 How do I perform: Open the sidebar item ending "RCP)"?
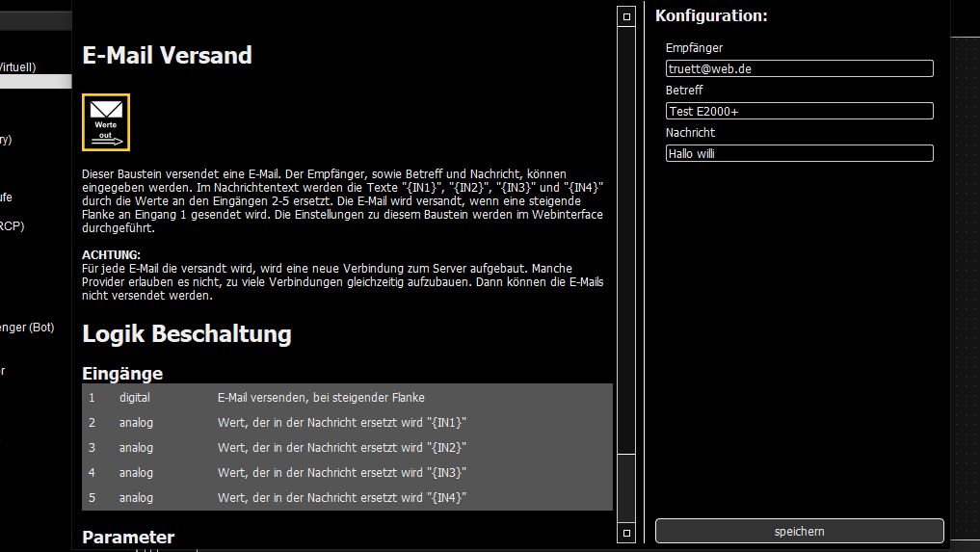click(x=13, y=227)
